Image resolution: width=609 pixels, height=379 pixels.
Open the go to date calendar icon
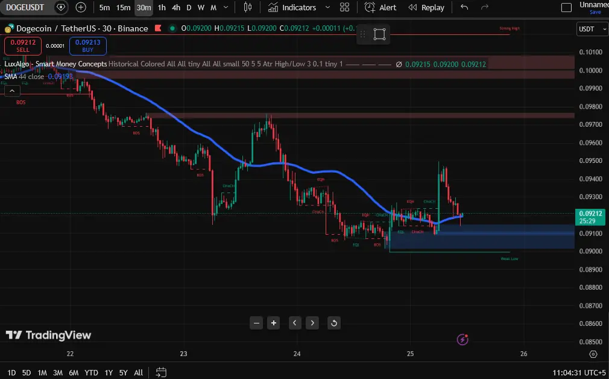point(161,372)
